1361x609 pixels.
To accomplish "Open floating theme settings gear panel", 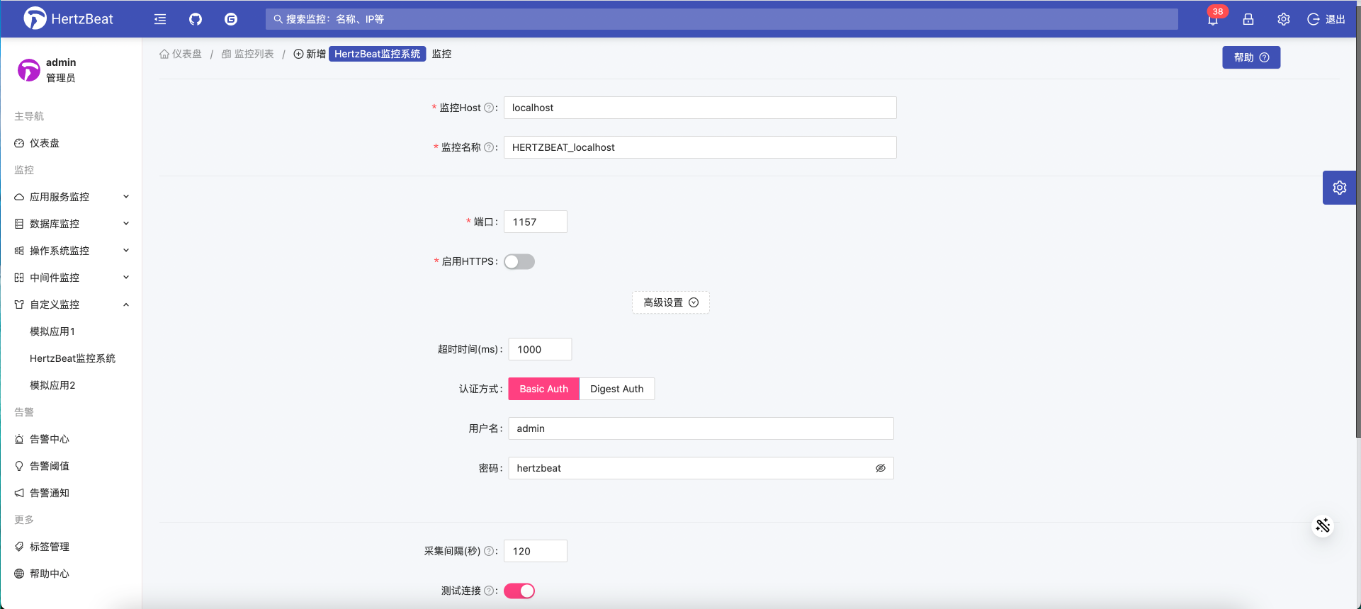I will 1339,188.
